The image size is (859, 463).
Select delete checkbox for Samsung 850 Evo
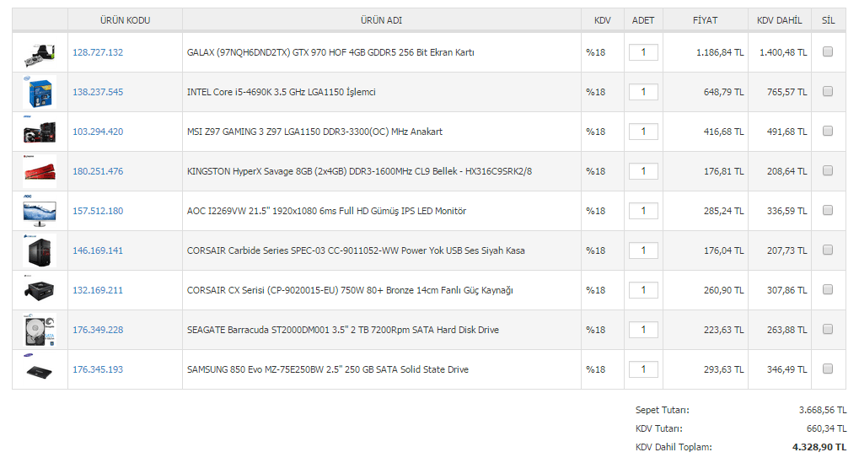tap(828, 369)
